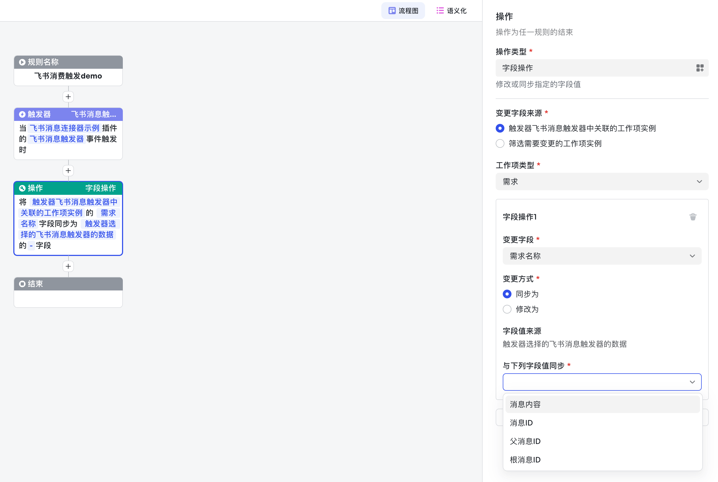Viewport: 718px width, 482px height.
Task: Click the stop icon on 结束 node
Action: [x=22, y=284]
